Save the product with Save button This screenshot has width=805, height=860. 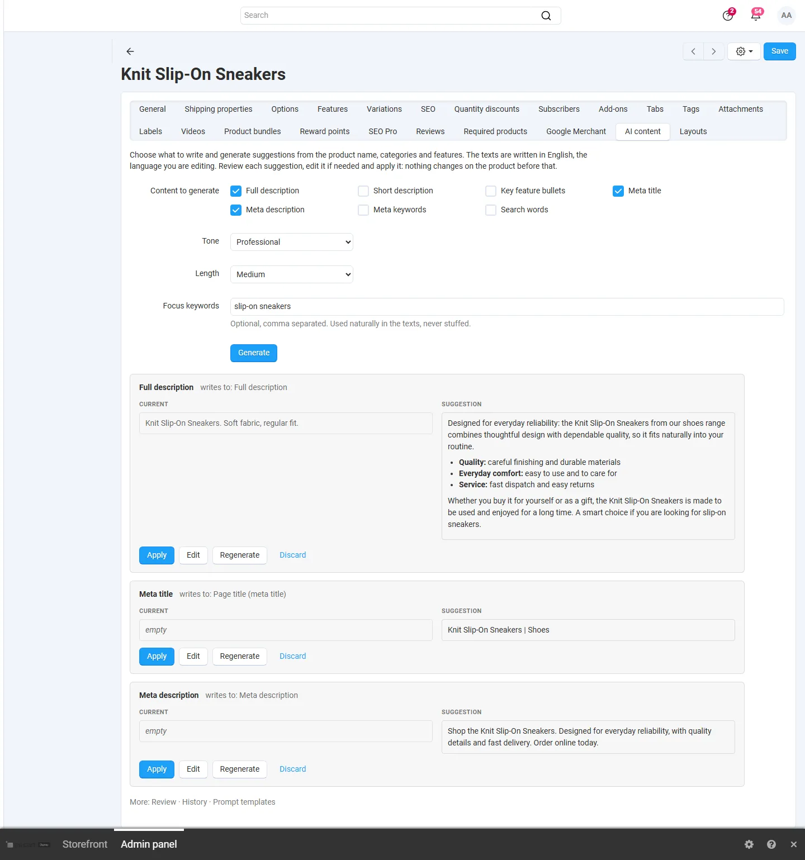780,51
